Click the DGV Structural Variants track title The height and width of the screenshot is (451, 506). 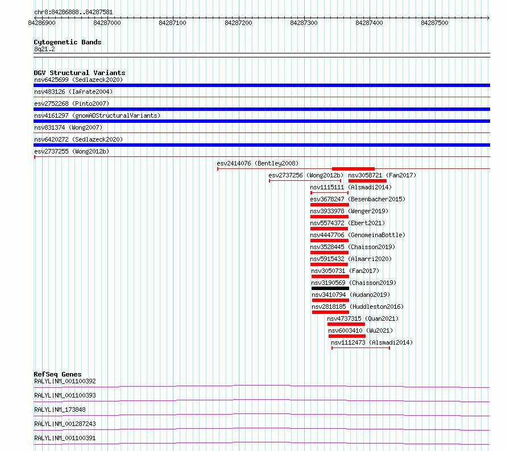[x=80, y=73]
